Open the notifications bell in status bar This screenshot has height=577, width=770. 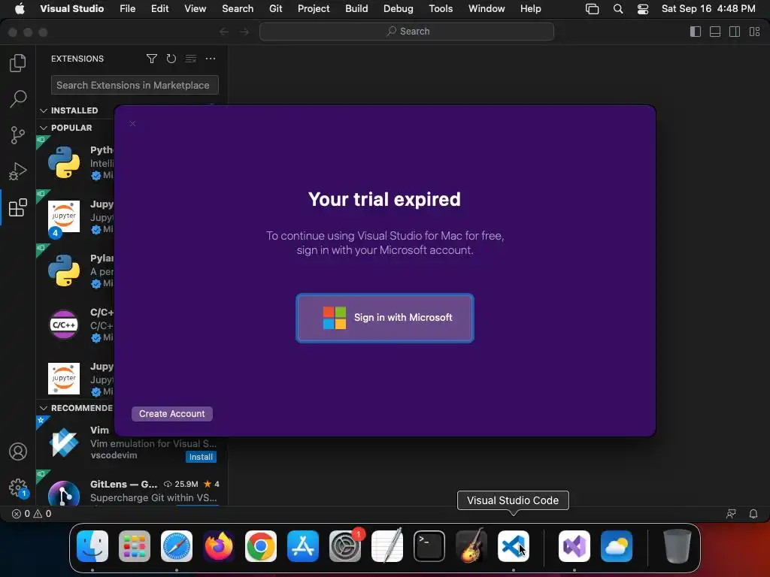(x=753, y=514)
